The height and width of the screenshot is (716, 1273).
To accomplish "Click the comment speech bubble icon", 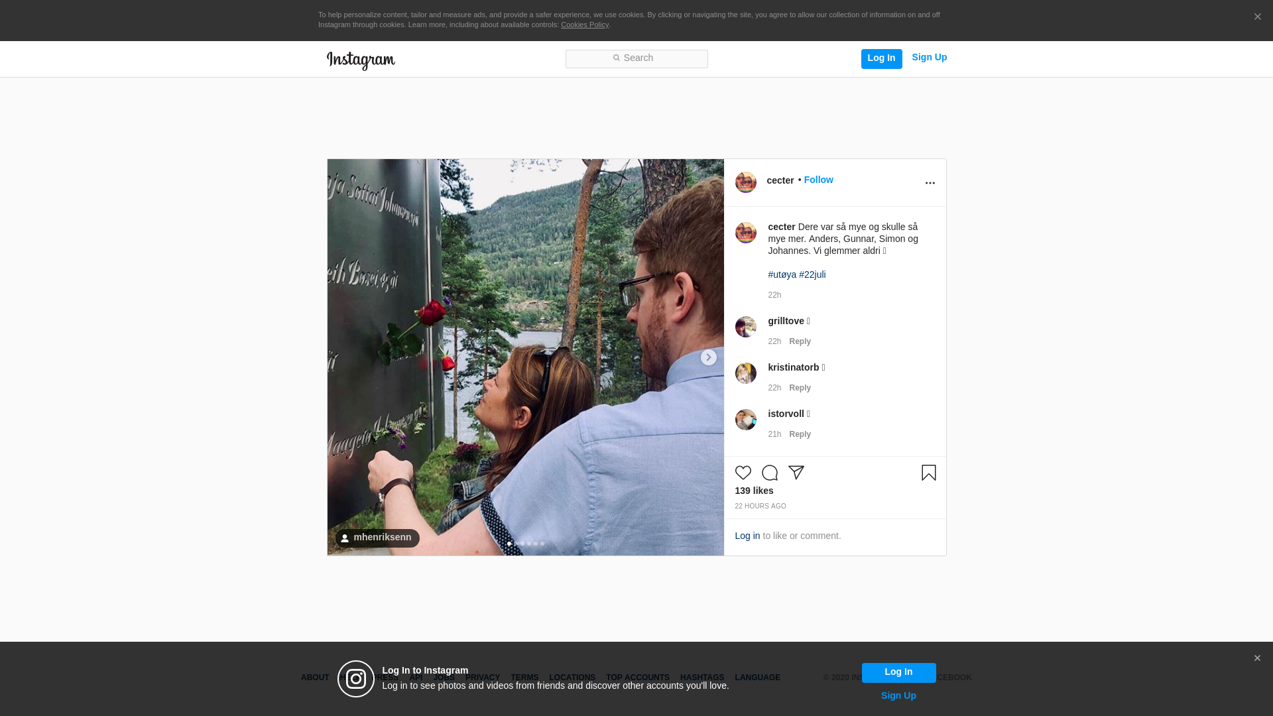I will click(x=769, y=473).
